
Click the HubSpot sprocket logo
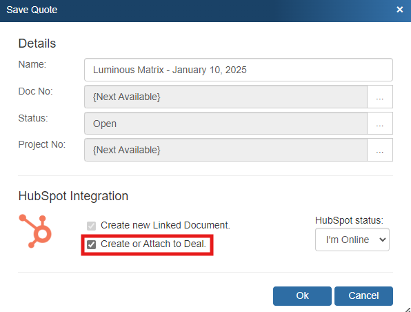click(35, 231)
